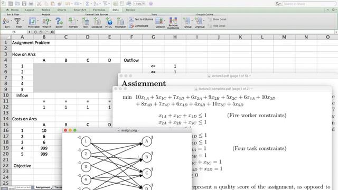Expand the Refresh dropdown arrow
Viewport: 338px width, 190px height.
click(78, 21)
